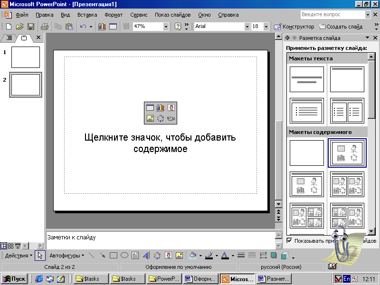Switch to 'Размет...' Word taskbar button
The width and height of the screenshot is (380, 285).
274,279
